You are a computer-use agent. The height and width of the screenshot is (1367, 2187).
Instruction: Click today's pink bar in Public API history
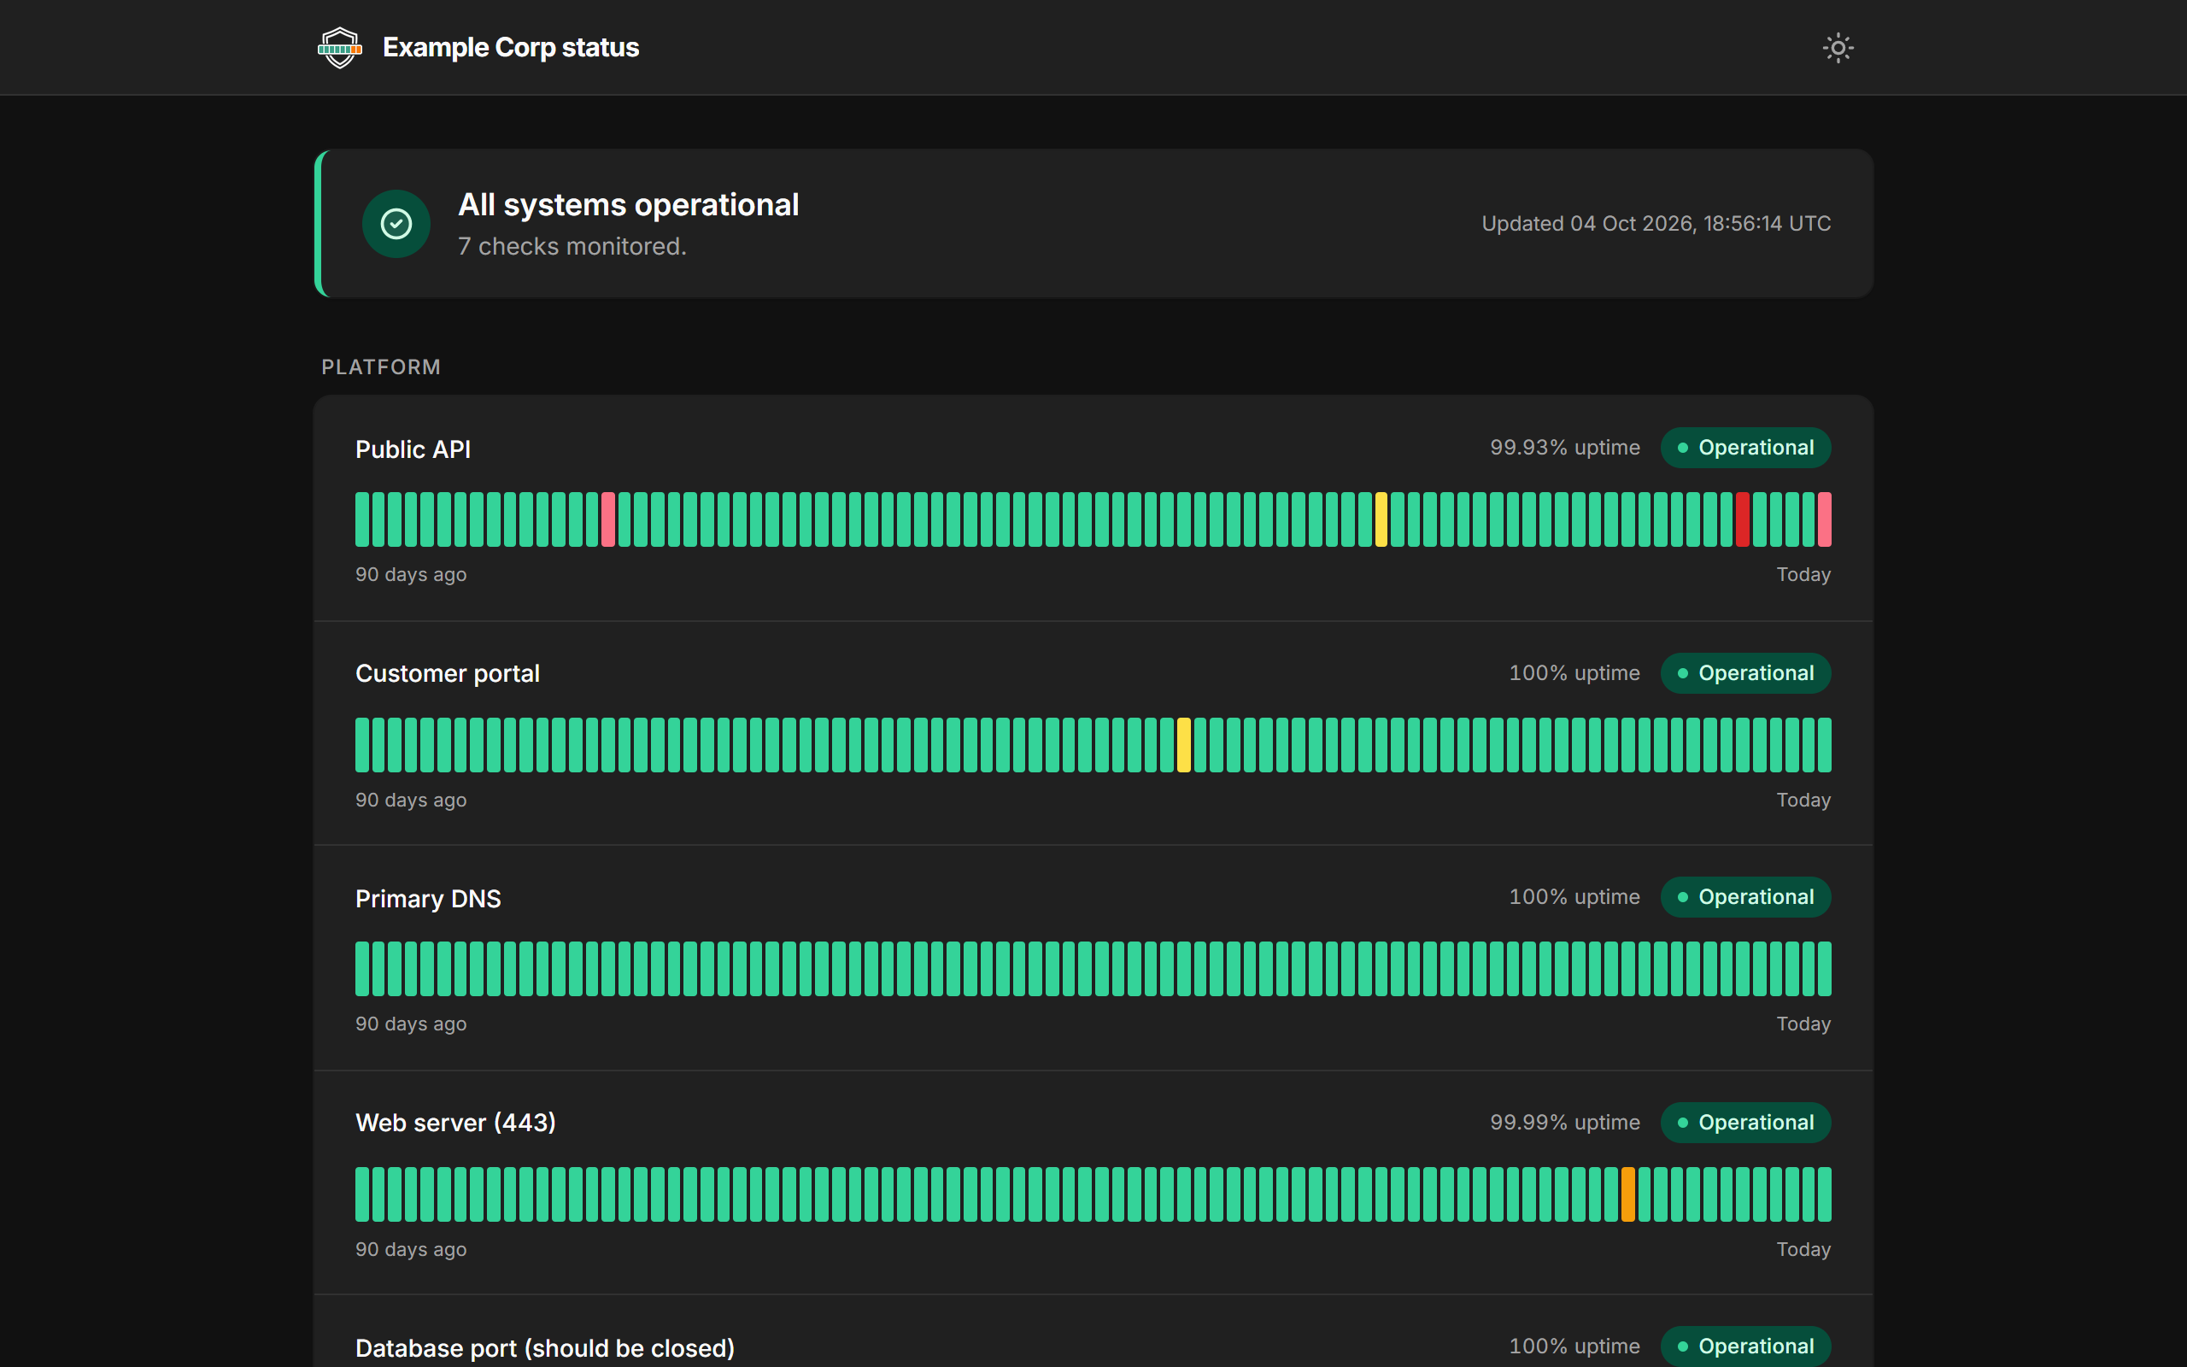coord(1825,519)
